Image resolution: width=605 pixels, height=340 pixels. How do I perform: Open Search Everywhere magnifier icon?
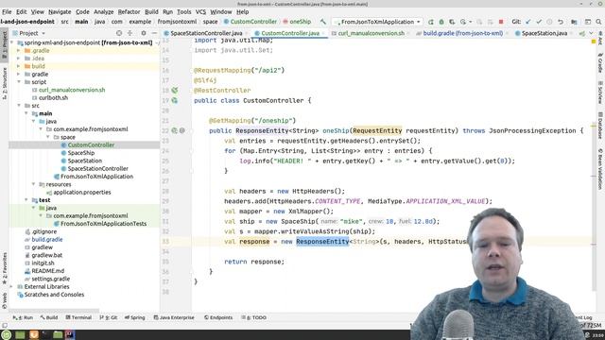coord(598,22)
